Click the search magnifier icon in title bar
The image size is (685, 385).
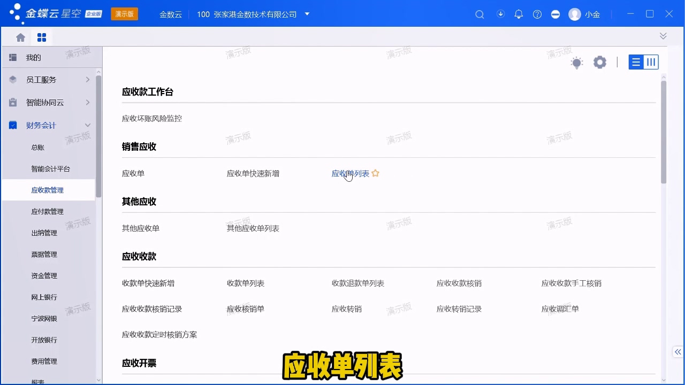[x=479, y=14]
